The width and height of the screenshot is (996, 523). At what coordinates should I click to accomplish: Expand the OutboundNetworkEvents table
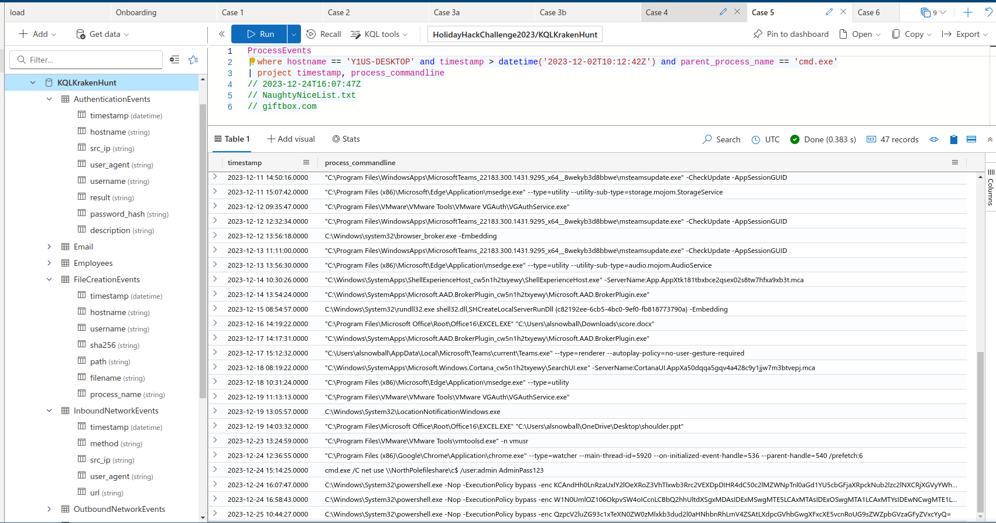[x=49, y=509]
